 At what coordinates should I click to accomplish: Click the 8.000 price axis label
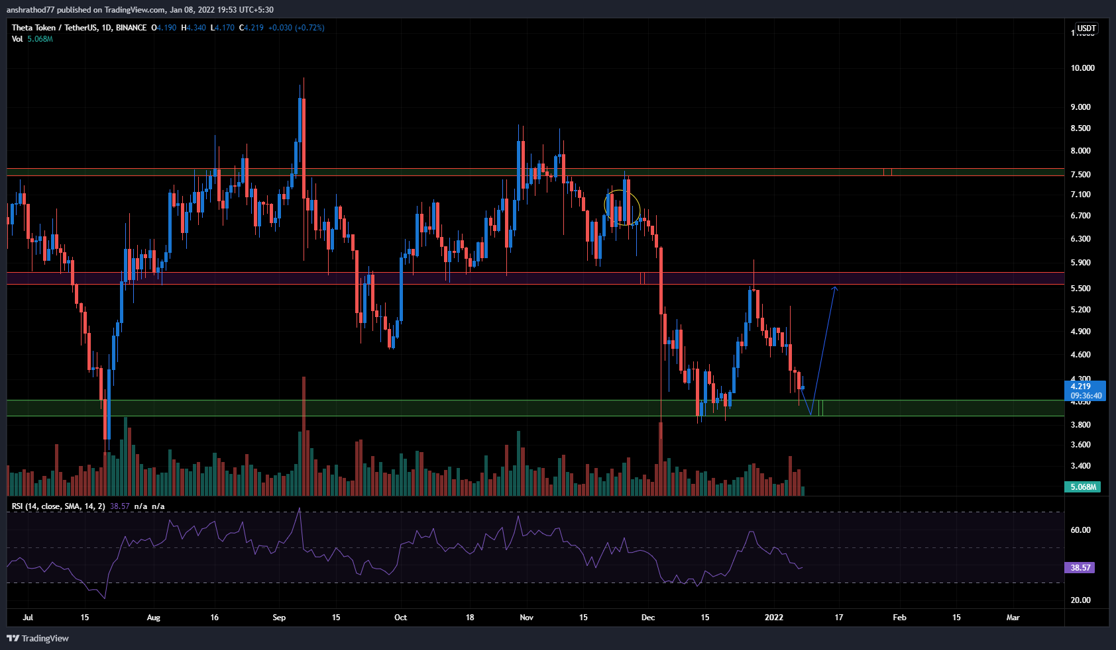tap(1081, 151)
